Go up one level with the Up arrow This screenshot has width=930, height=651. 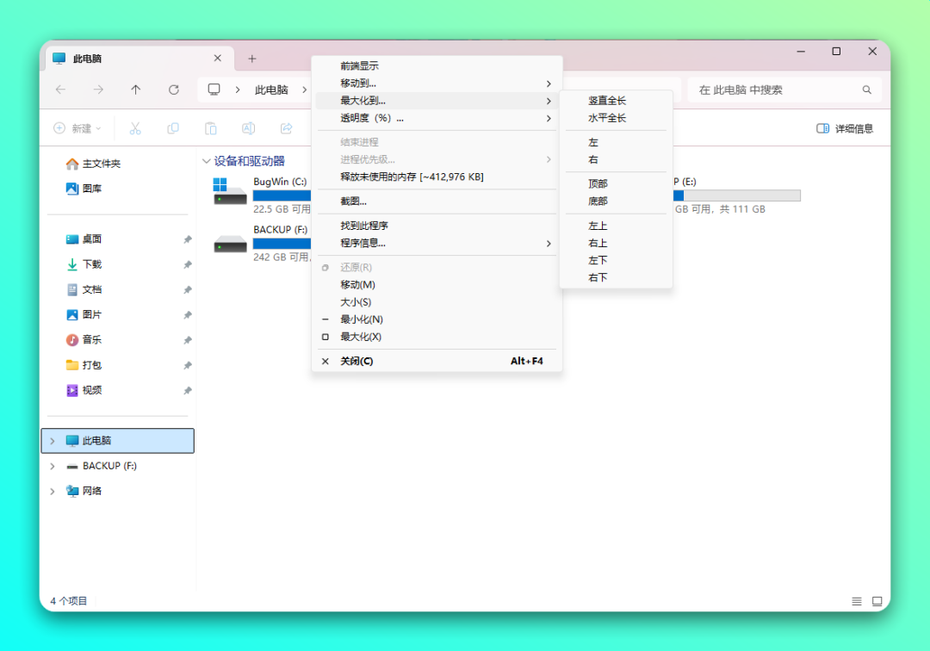point(135,90)
